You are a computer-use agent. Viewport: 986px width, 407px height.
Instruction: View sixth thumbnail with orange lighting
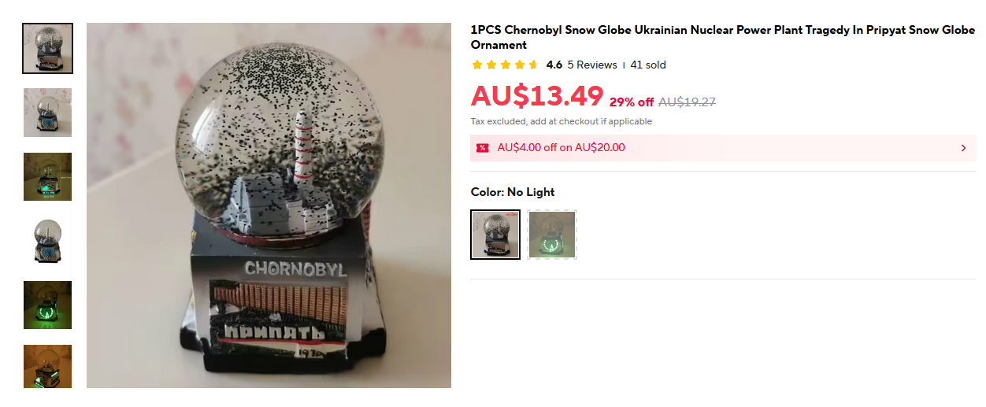[47, 367]
